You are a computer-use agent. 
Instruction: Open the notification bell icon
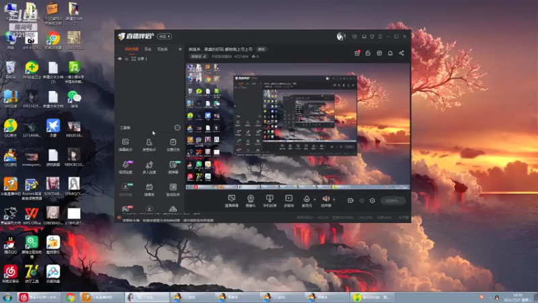coord(390,53)
